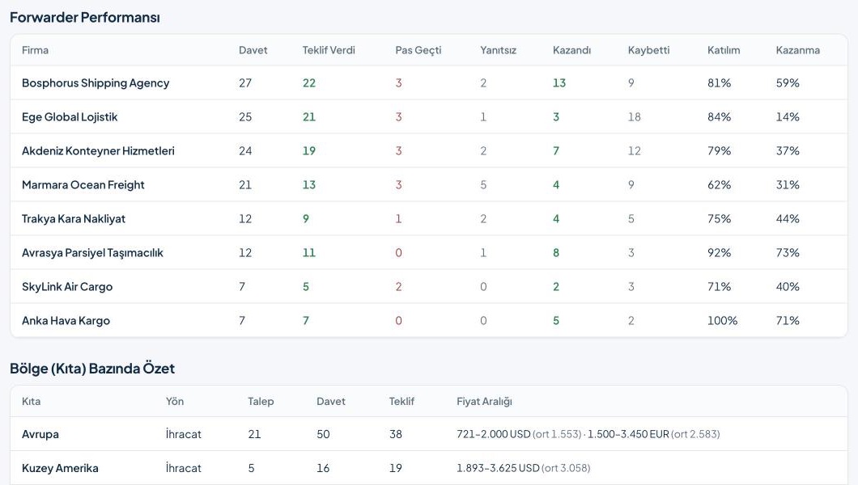Click Avrasya Parsiyel Taşımacılık's 73% win rate

coord(788,252)
